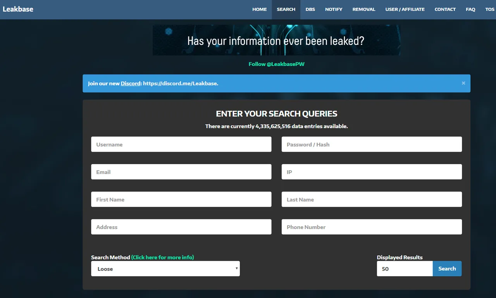
Task: Select the Last Name input
Action: 372,199
